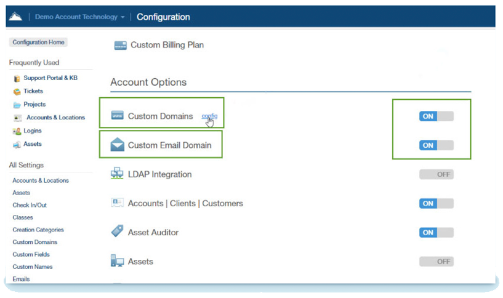The image size is (503, 298).
Task: Click the Custom Billing Plan card icon
Action: coord(121,45)
